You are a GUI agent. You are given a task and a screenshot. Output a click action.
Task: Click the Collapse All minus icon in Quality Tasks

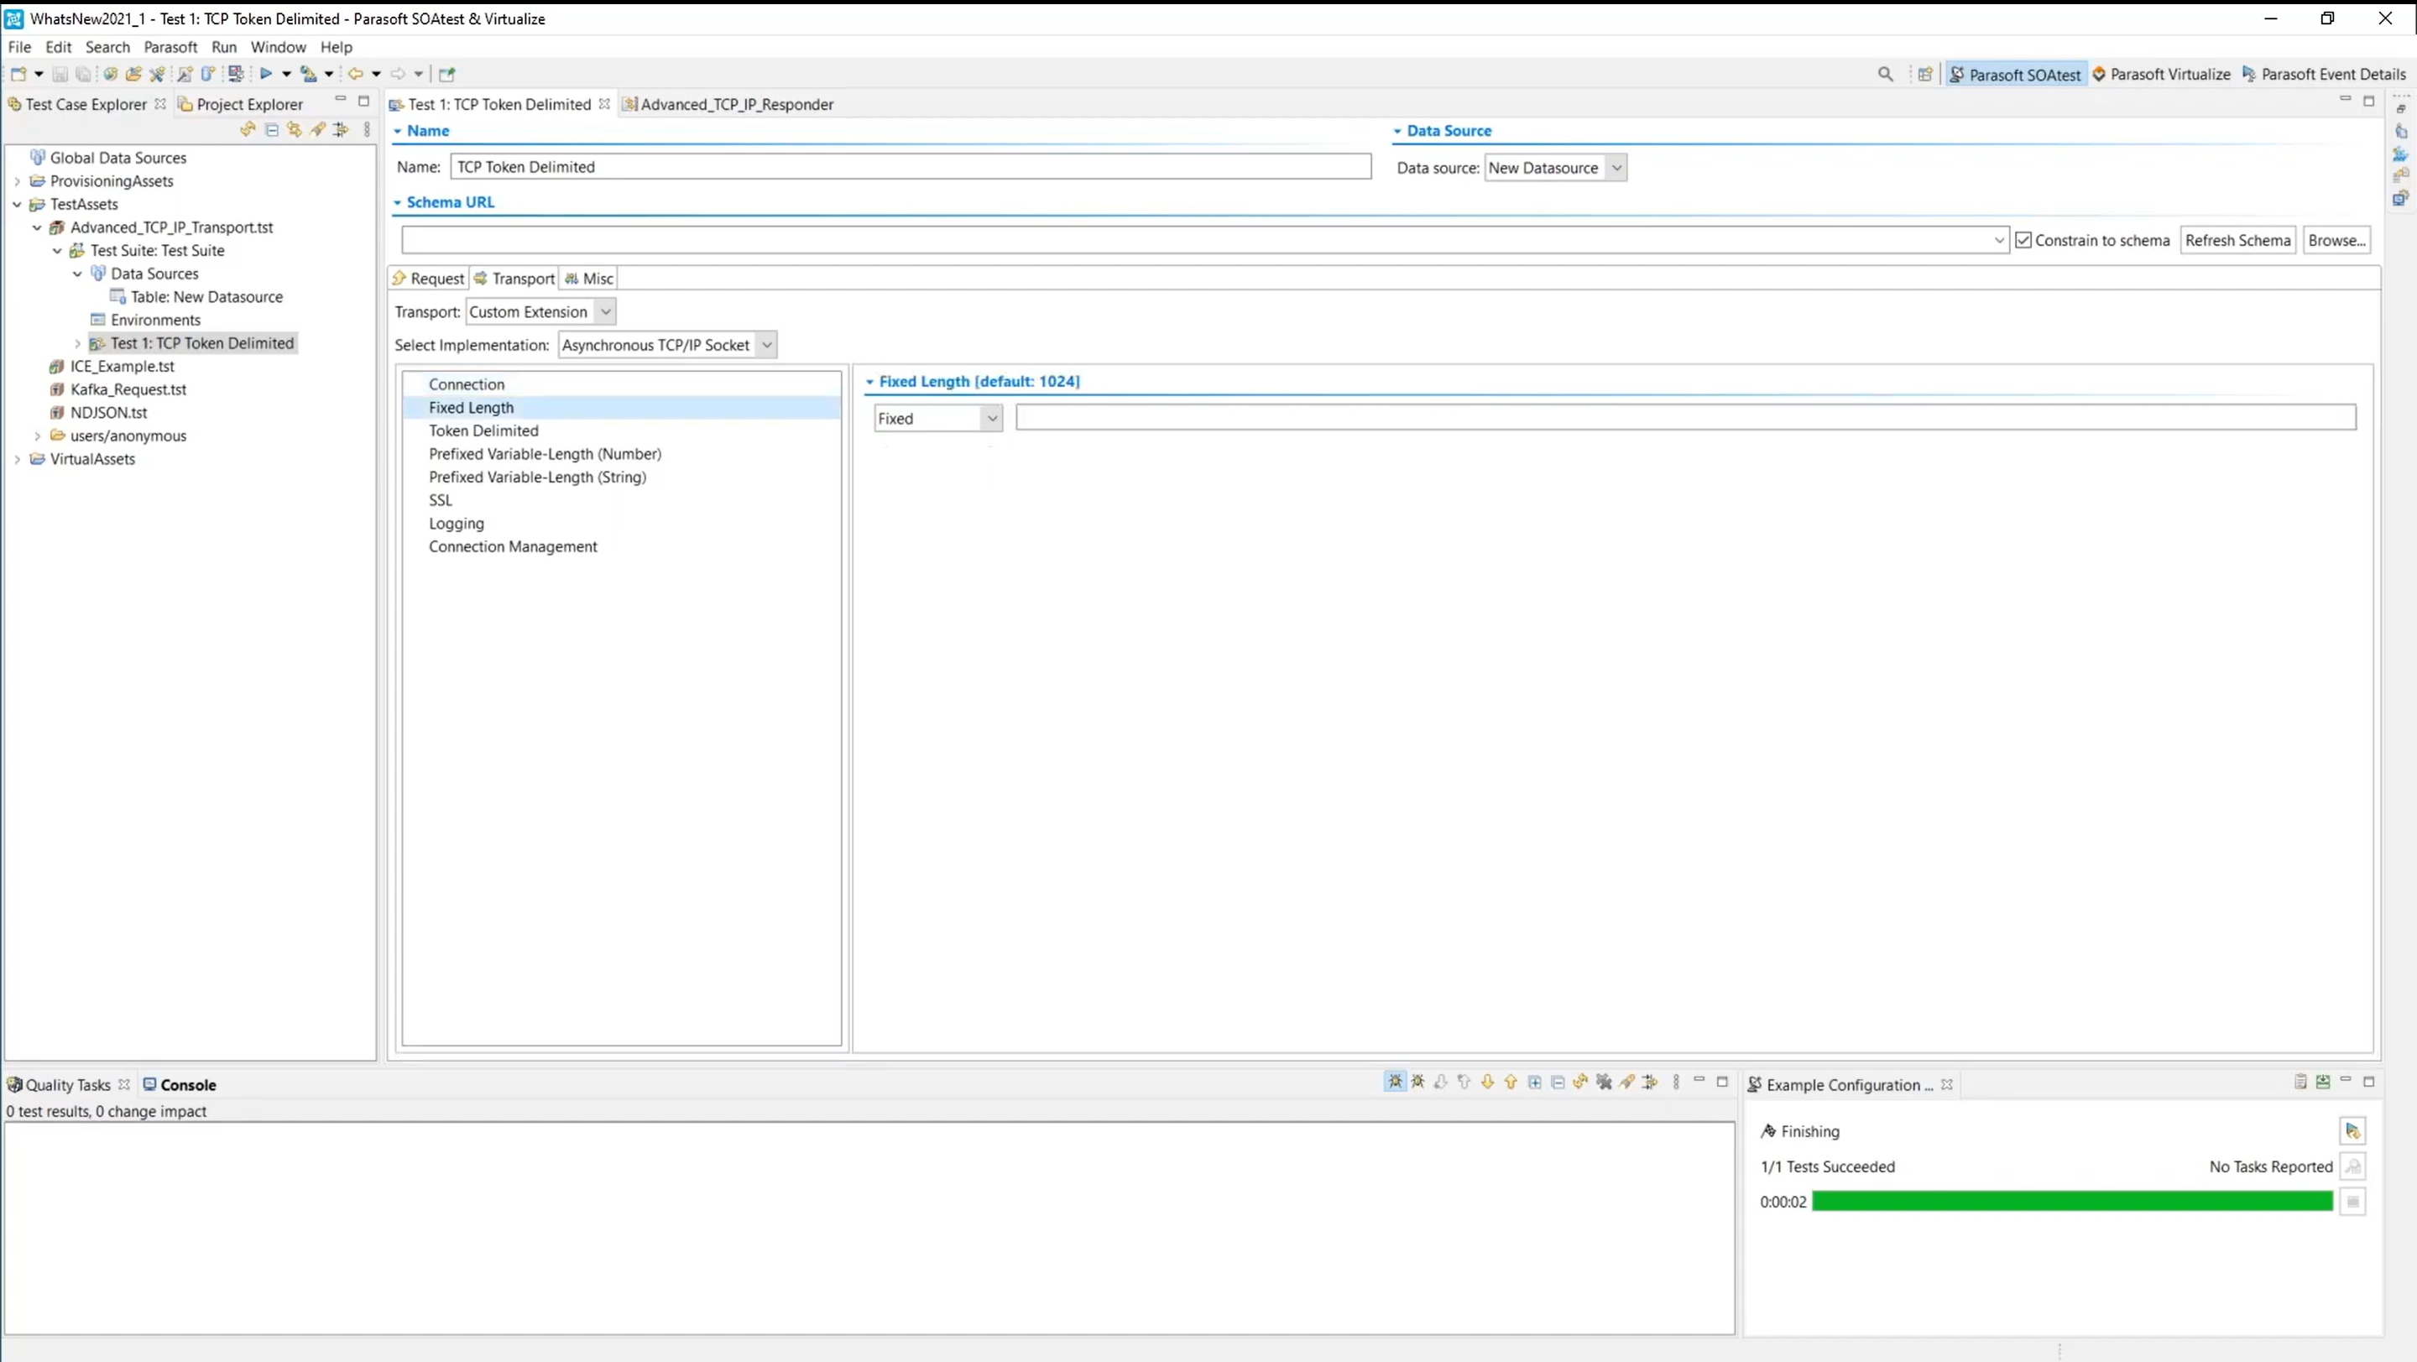(1558, 1082)
